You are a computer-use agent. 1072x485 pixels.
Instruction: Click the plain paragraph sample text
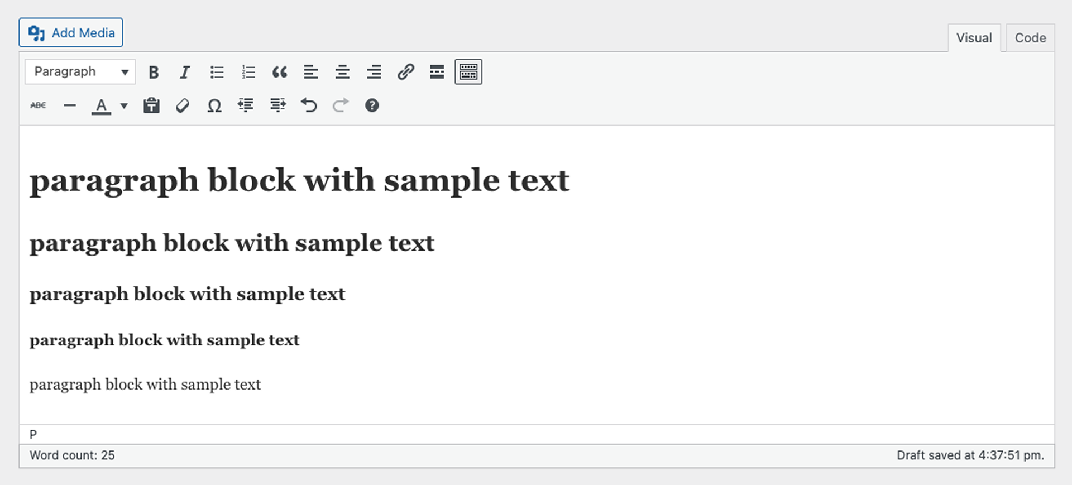(145, 385)
